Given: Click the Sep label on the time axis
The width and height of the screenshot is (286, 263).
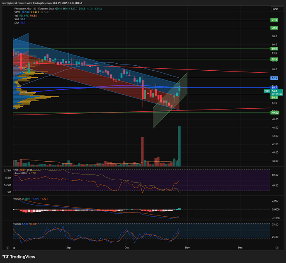Looking at the screenshot, I should tap(69, 247).
